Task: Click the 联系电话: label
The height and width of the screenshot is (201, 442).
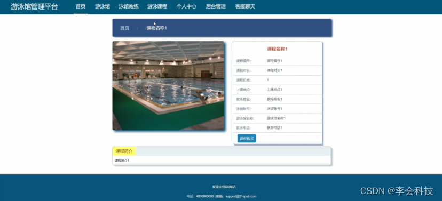Action: 243,128
